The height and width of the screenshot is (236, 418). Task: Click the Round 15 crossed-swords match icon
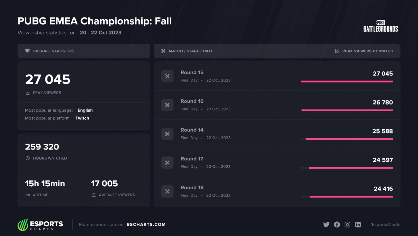[x=167, y=76]
